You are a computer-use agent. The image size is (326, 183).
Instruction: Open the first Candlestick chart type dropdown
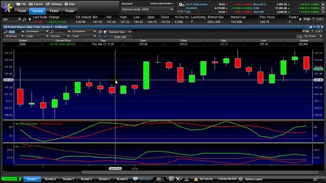[x=37, y=32]
